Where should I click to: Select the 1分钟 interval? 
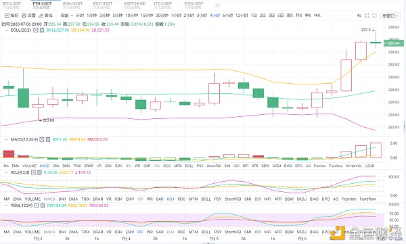91,16
